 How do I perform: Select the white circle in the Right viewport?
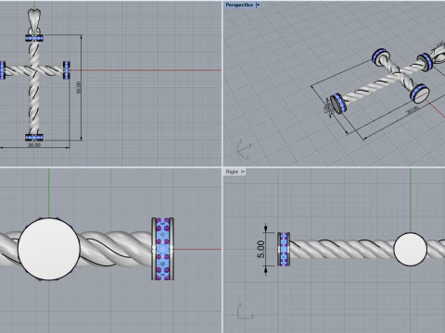coord(411,249)
